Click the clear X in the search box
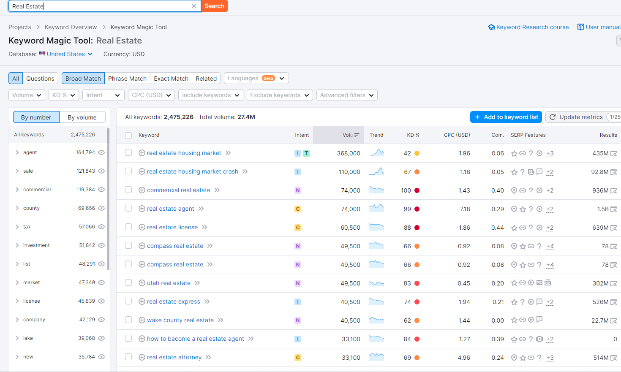 (x=194, y=6)
